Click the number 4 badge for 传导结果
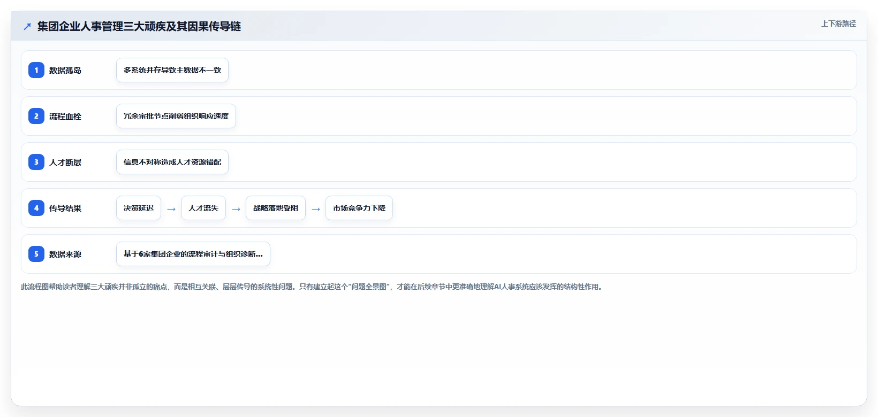878x417 pixels. click(36, 208)
